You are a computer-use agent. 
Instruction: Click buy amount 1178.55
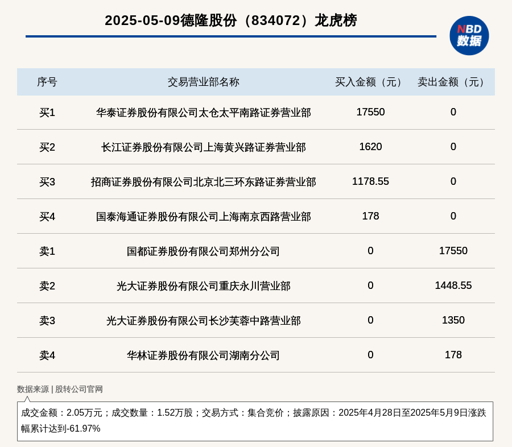pyautogui.click(x=370, y=181)
